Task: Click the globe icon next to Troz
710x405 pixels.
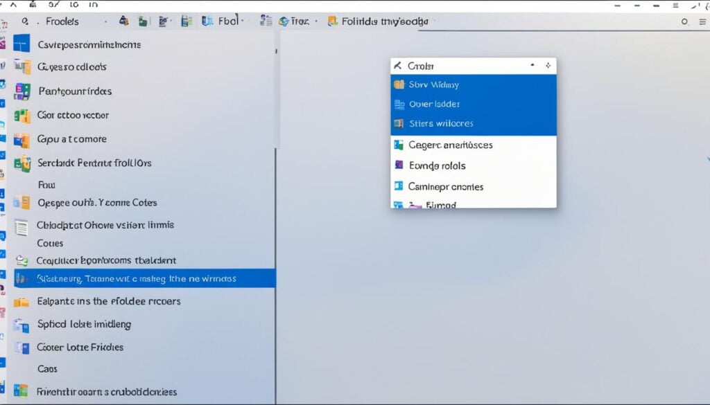Action: (284, 21)
